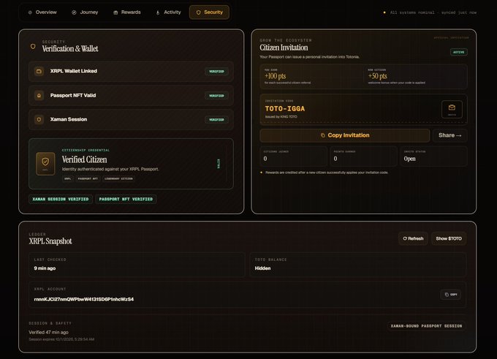
Task: Click the Verified Citizen heading
Action: pyautogui.click(x=84, y=159)
